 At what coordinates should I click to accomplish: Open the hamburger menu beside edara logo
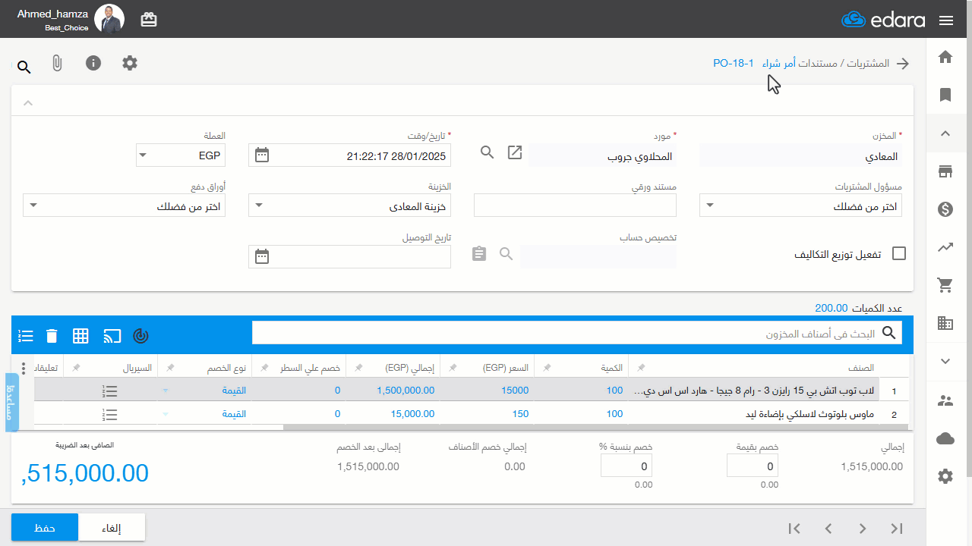pyautogui.click(x=946, y=20)
